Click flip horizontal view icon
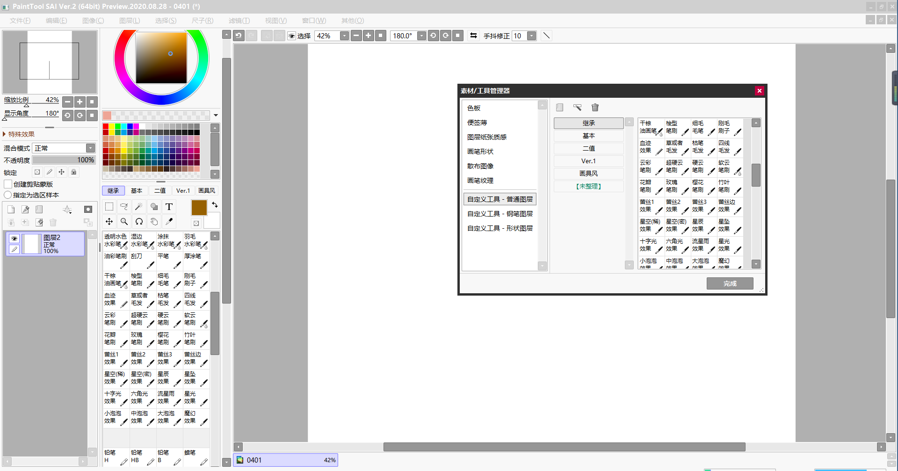Viewport: 898px width, 471px height. pyautogui.click(x=473, y=36)
